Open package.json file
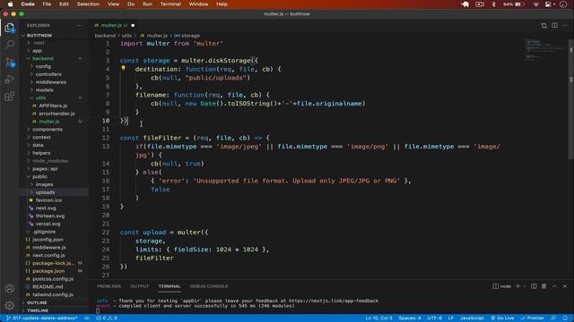 48,271
